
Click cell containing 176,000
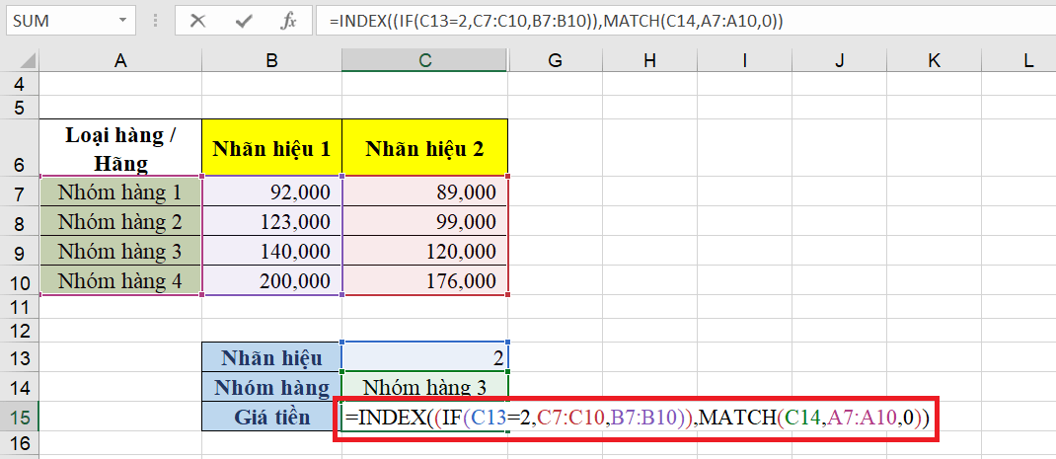[424, 280]
